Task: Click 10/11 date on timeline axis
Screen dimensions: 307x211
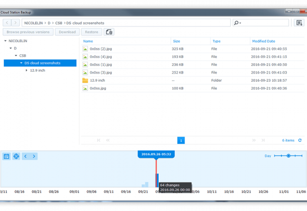Action: [x=212, y=191]
